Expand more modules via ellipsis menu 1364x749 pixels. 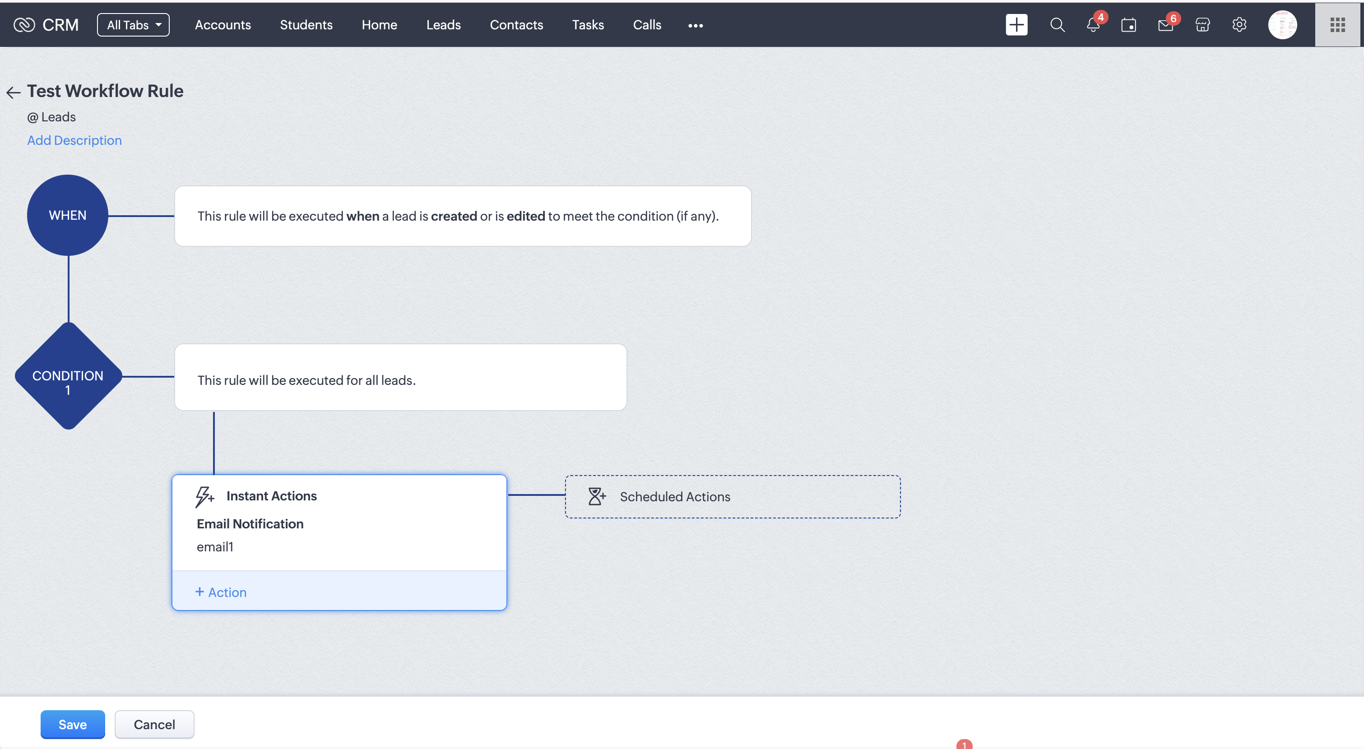click(695, 25)
